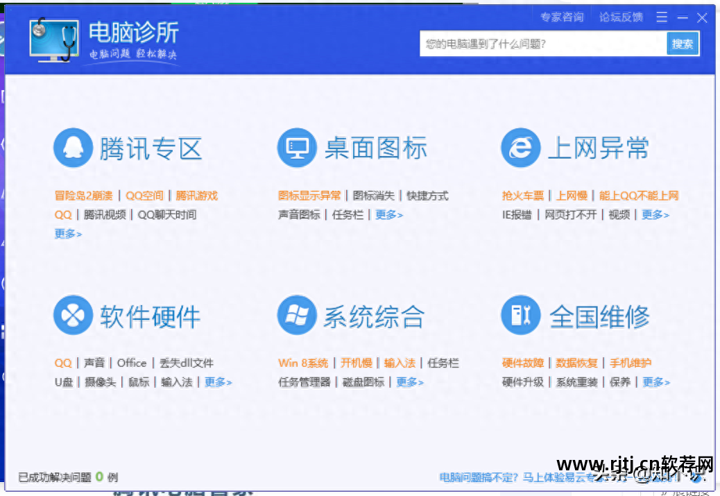Expand 更多 under the 腾讯专区 section
Screen dimensions: 720x496
coord(67,234)
